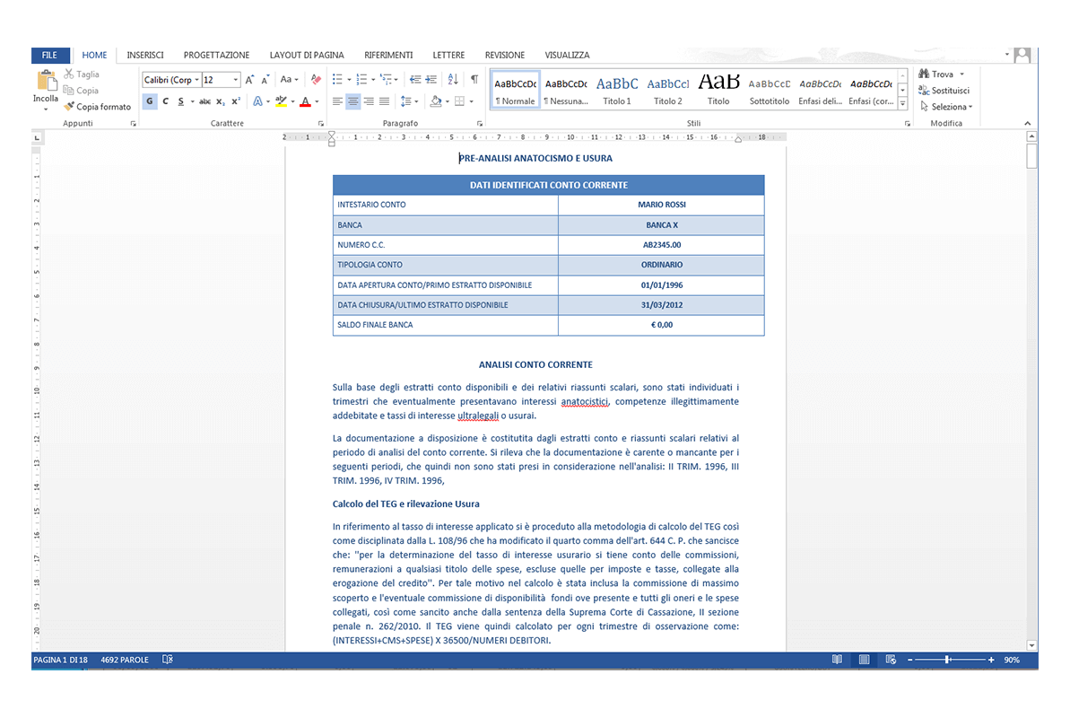Screen dimensions: 1070x718
Task: Increase paragraph indent
Action: coord(431,80)
